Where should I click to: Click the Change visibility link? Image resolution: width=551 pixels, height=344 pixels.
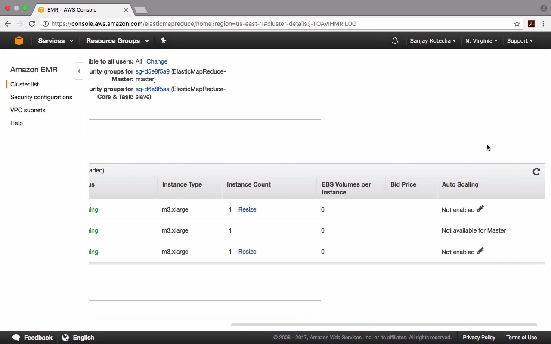pos(157,61)
